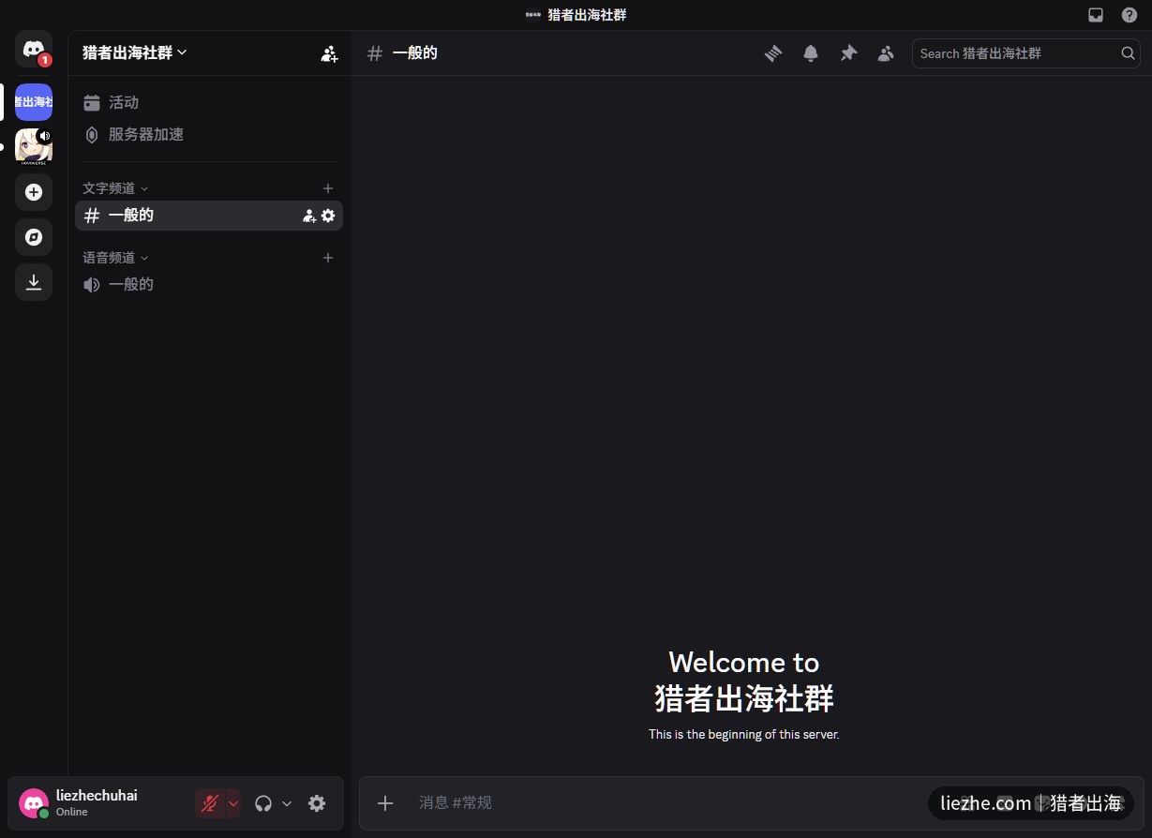
Task: Join the 一般的 voice channel
Action: click(x=209, y=284)
